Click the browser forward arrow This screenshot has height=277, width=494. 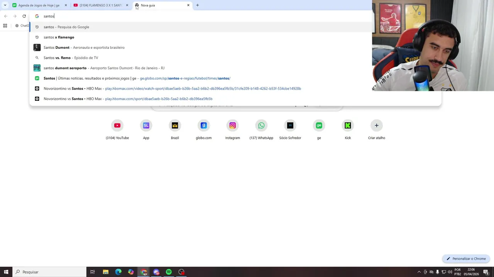pos(15,16)
